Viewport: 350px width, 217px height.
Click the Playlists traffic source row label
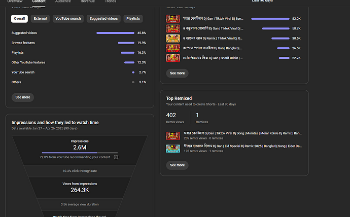click(x=17, y=52)
